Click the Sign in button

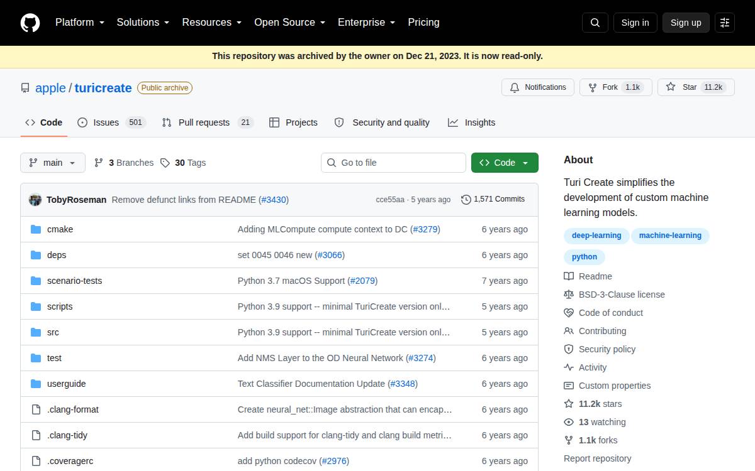tap(635, 23)
